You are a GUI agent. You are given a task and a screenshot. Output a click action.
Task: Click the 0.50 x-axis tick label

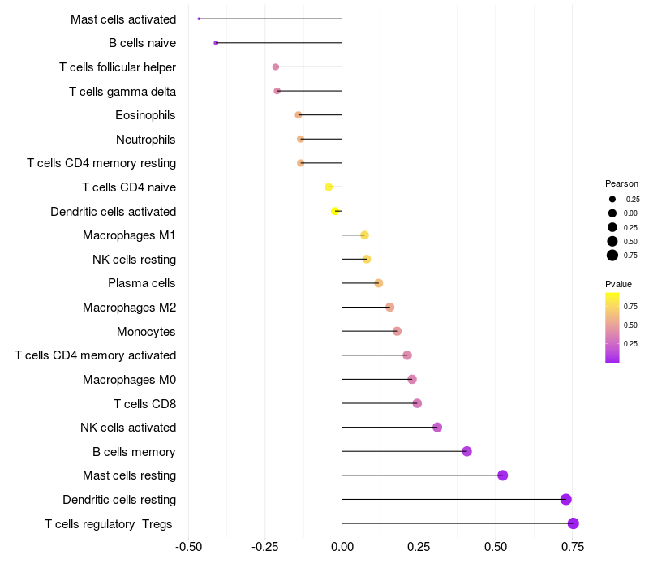496,547
